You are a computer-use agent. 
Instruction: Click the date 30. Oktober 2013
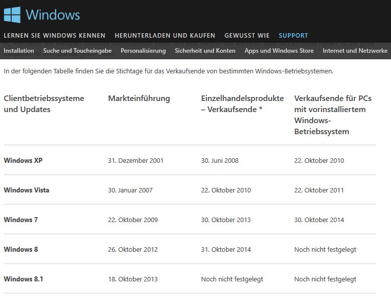pos(226,220)
